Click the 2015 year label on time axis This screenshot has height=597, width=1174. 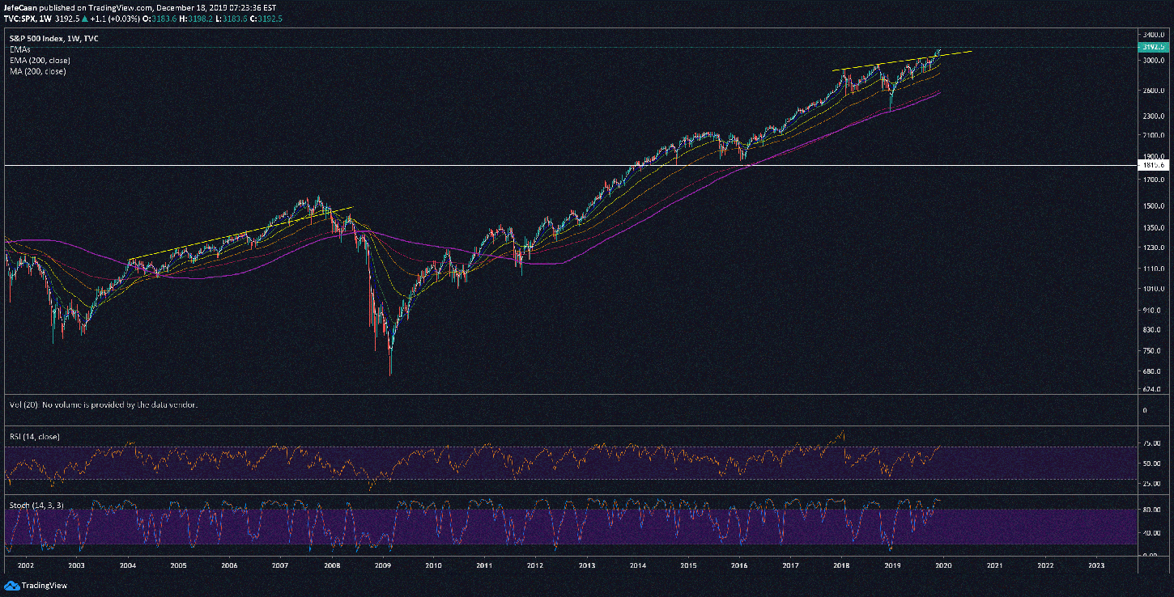(688, 566)
